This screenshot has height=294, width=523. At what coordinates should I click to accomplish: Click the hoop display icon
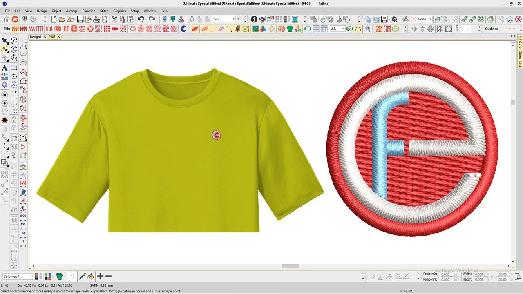(x=307, y=29)
